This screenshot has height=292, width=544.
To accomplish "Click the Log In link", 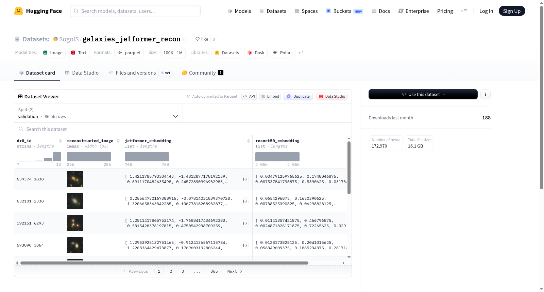I will [x=486, y=11].
